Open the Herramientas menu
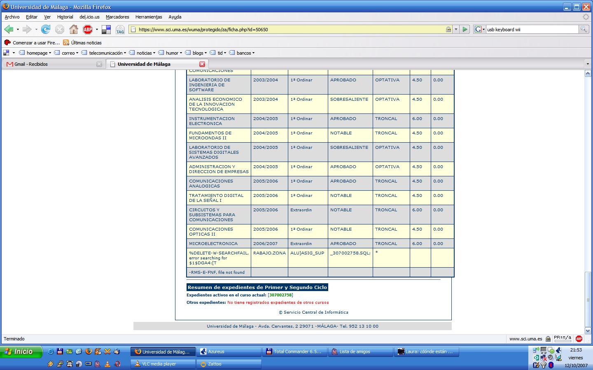Viewport: 593px width, 370px height. click(149, 17)
